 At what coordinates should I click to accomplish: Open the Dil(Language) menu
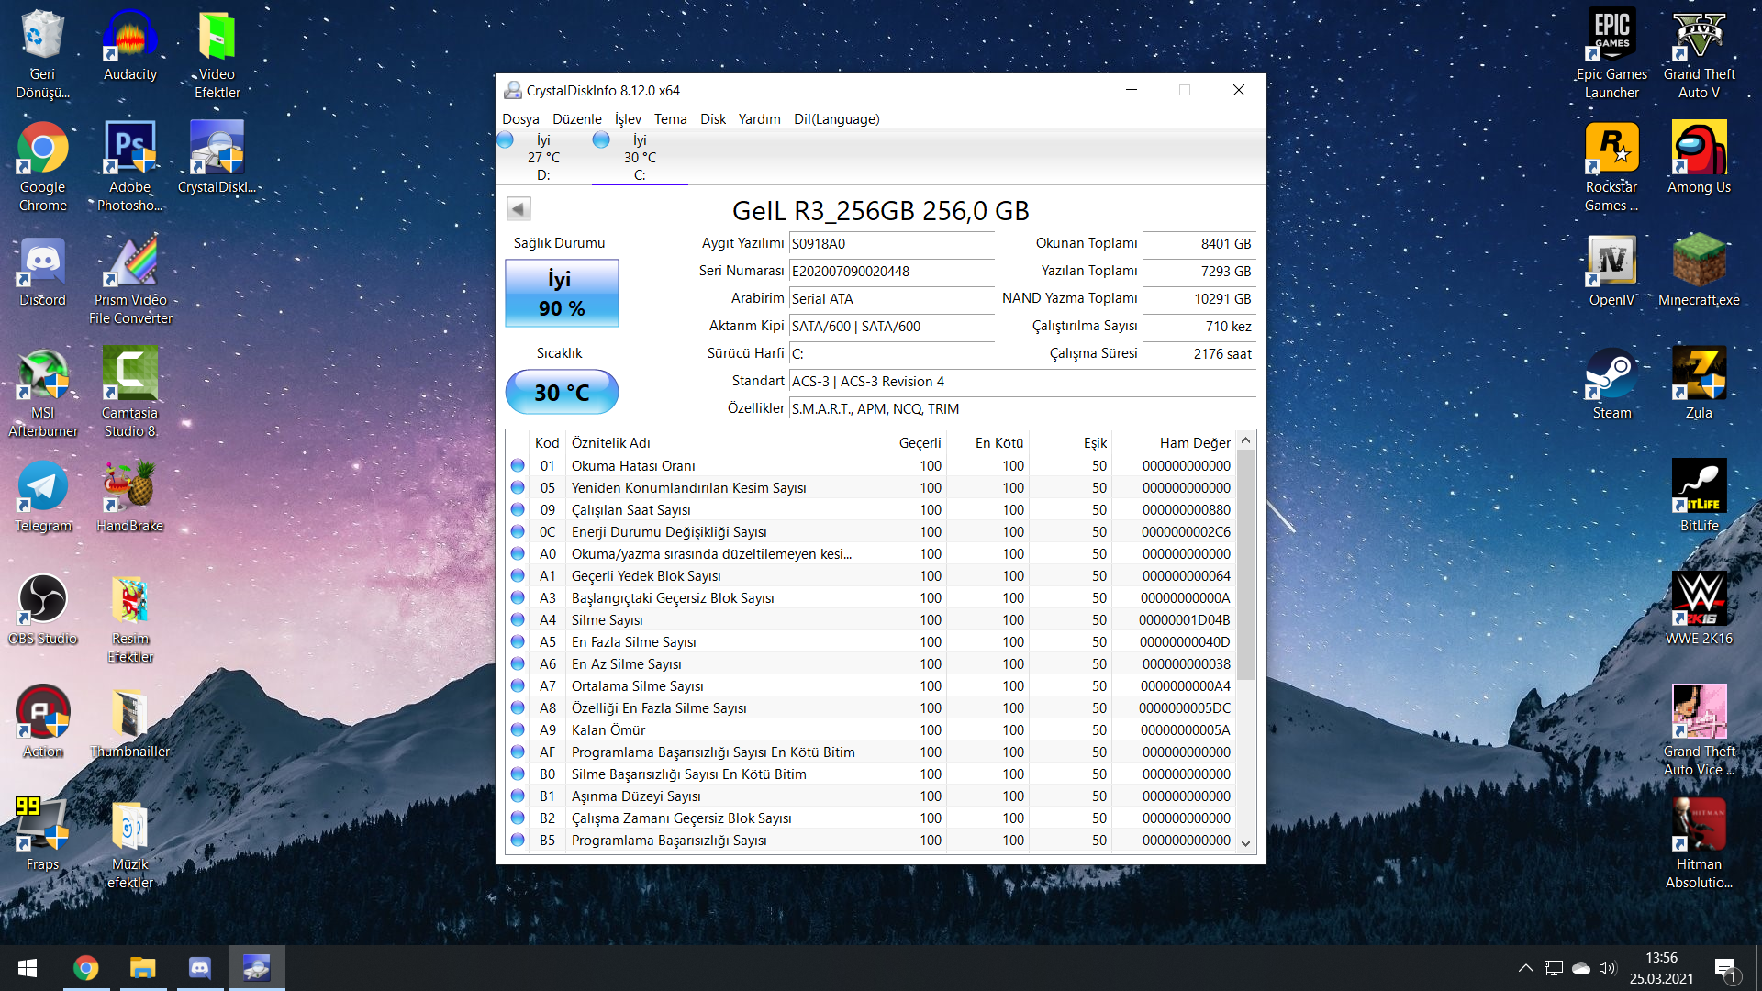tap(836, 119)
